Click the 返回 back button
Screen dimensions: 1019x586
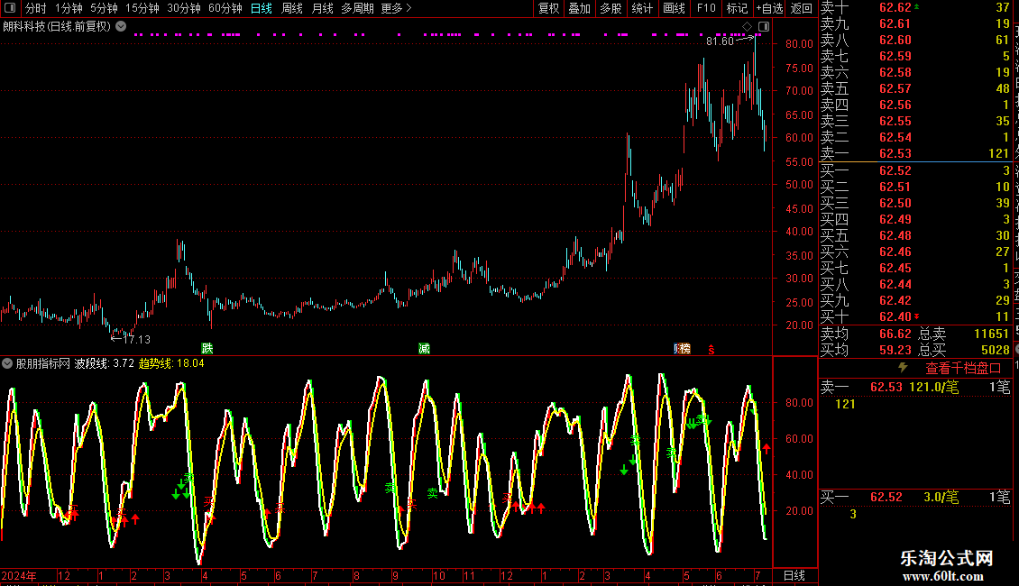click(802, 8)
